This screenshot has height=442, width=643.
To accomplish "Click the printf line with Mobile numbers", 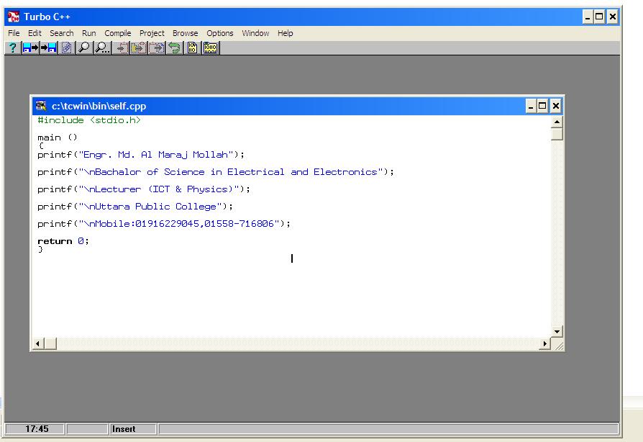I will [163, 224].
